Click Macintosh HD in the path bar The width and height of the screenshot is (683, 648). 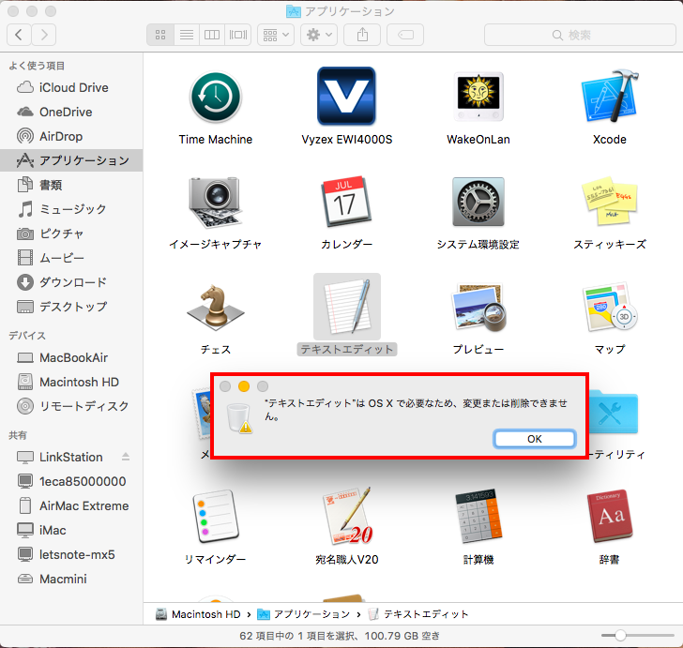click(x=198, y=614)
